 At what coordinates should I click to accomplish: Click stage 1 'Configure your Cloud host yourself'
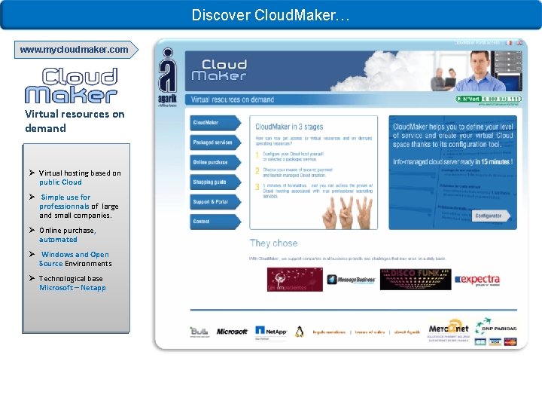(x=293, y=157)
